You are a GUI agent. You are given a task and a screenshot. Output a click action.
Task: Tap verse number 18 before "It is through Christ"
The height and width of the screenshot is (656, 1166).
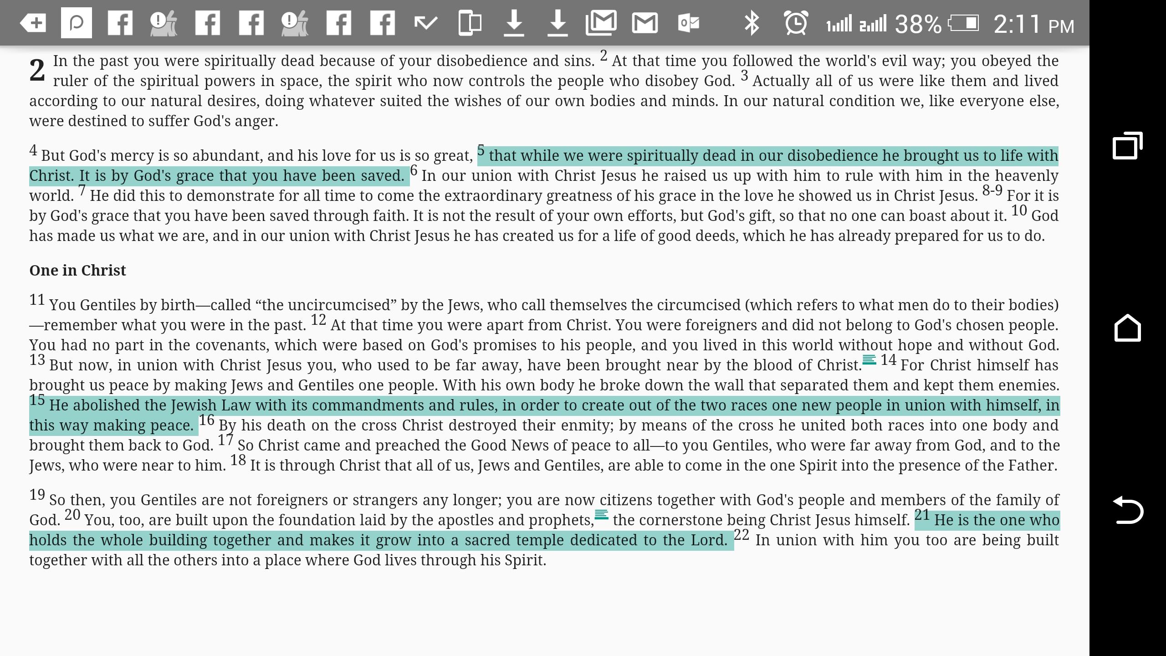point(238,460)
